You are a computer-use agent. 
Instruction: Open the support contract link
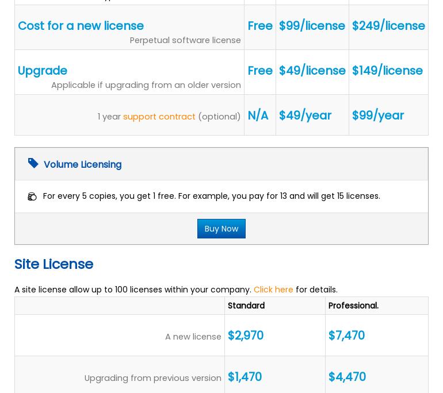159,116
